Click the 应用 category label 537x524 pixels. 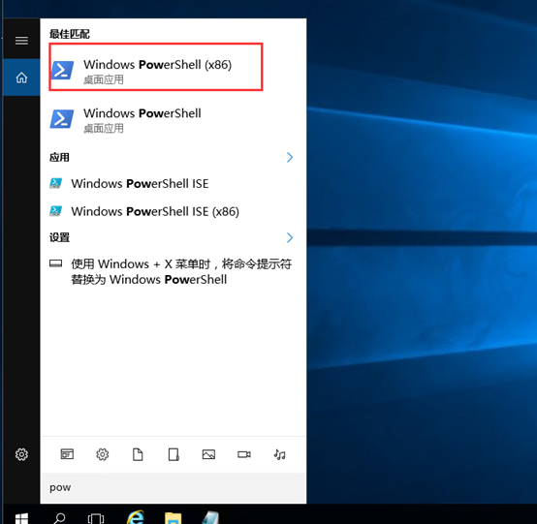coord(59,158)
